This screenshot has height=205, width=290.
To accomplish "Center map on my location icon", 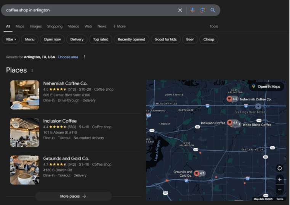I will [280, 168].
